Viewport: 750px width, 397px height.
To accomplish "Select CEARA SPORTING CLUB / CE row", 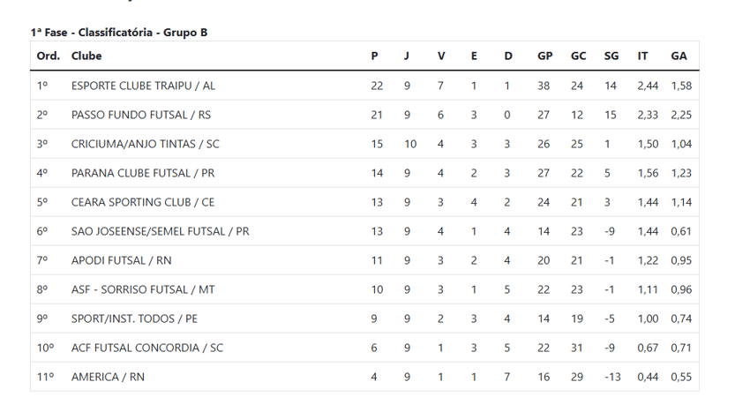I will tap(364, 202).
